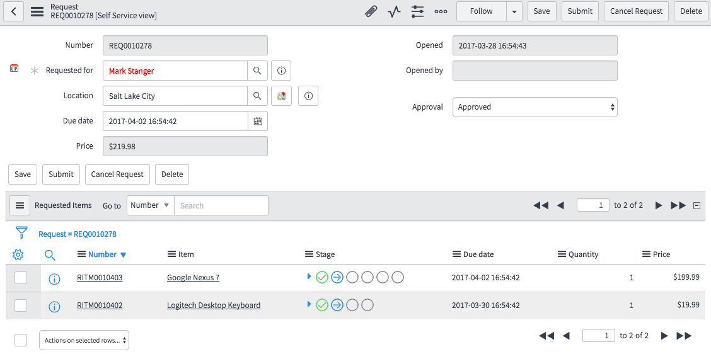This screenshot has width=711, height=354.
Task: Preview RITM0010403 record info icon
Action: point(54,278)
